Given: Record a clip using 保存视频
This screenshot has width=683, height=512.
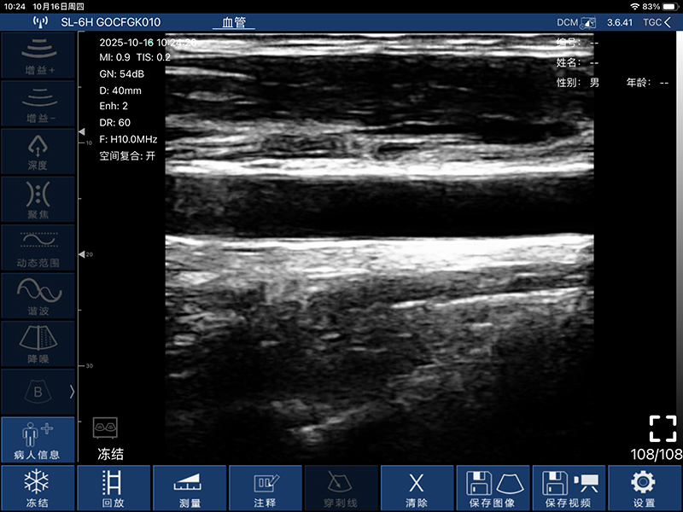Looking at the screenshot, I should click(569, 488).
